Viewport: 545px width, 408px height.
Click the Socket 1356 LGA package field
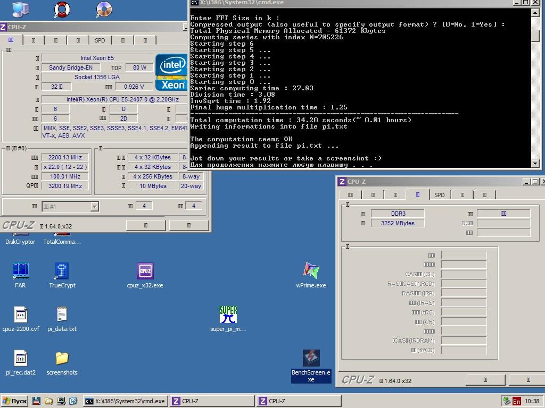(97, 77)
